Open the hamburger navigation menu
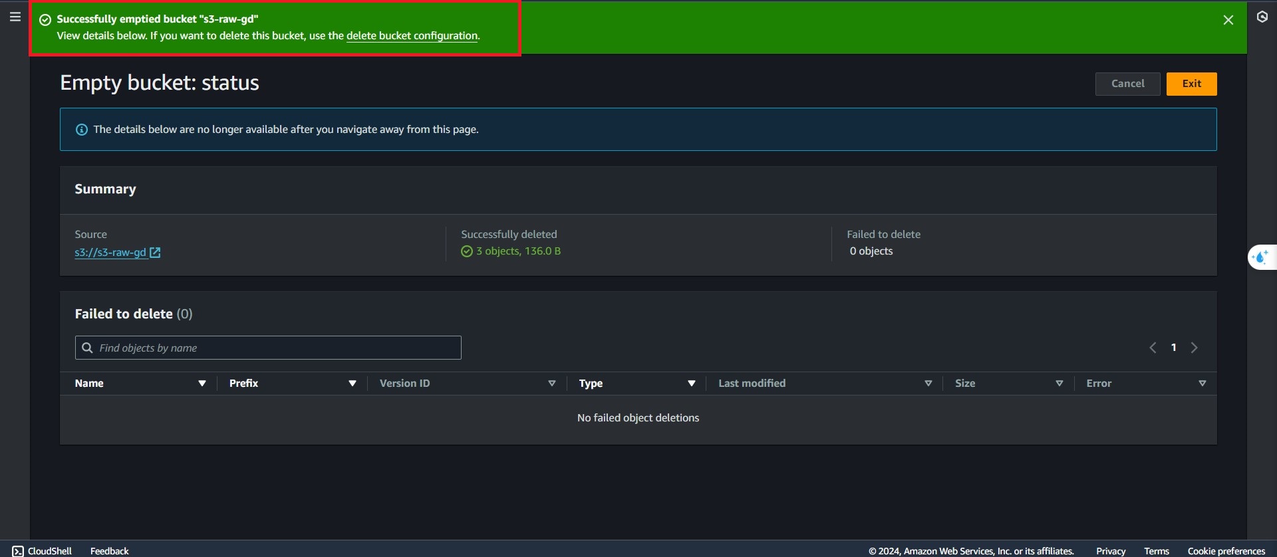The image size is (1277, 557). [x=15, y=17]
